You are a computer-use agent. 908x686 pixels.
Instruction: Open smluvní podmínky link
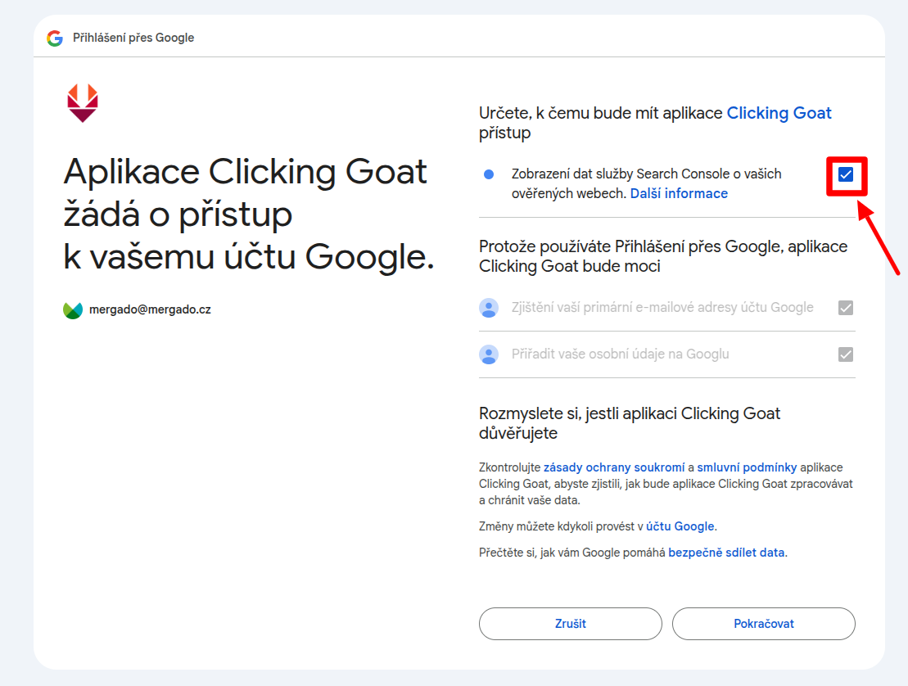click(747, 467)
